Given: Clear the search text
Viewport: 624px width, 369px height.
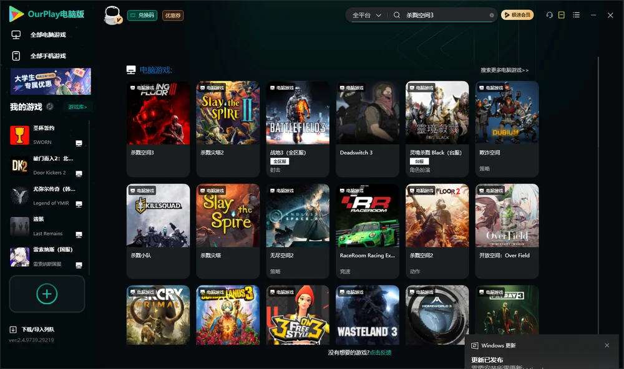Looking at the screenshot, I should [x=492, y=15].
